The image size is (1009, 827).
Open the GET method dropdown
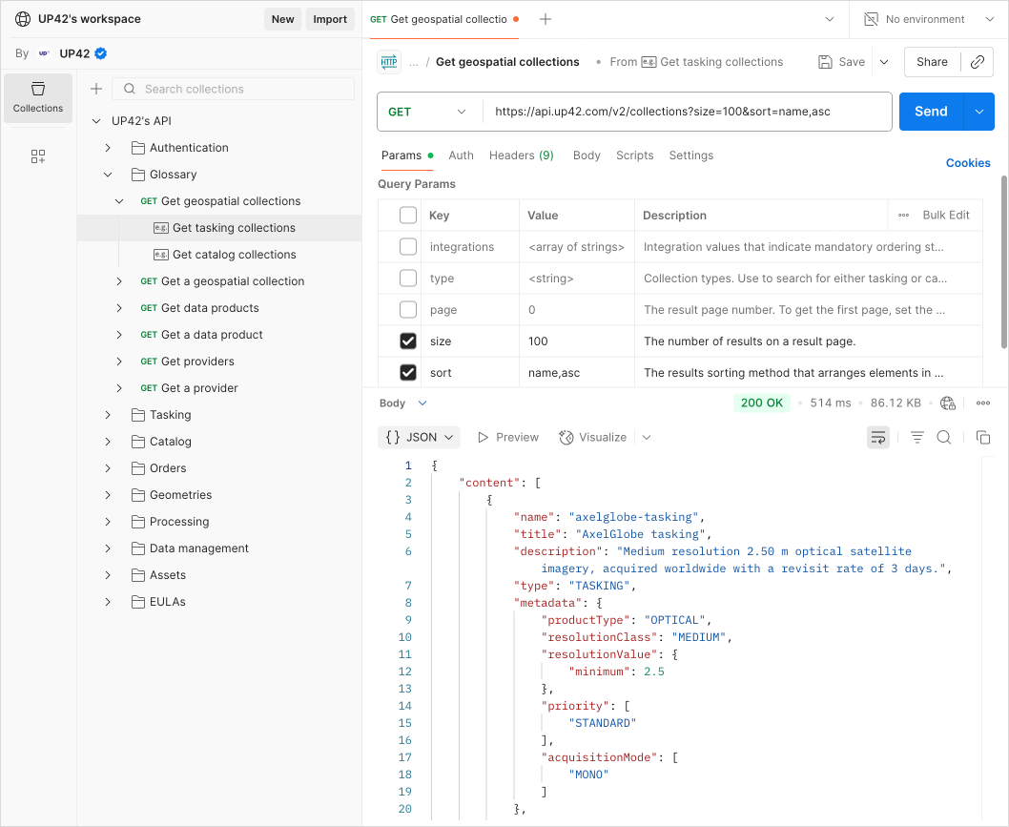coord(427,112)
